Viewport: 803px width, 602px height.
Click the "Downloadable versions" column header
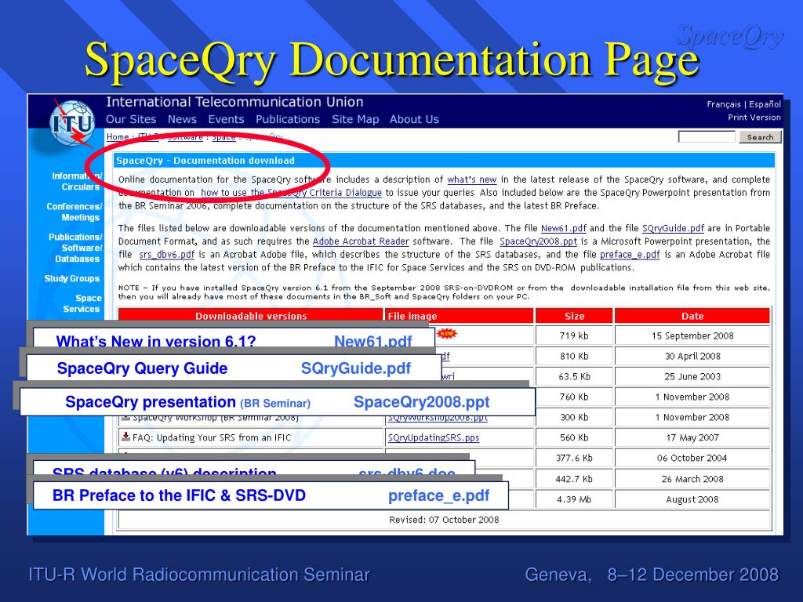pyautogui.click(x=251, y=317)
